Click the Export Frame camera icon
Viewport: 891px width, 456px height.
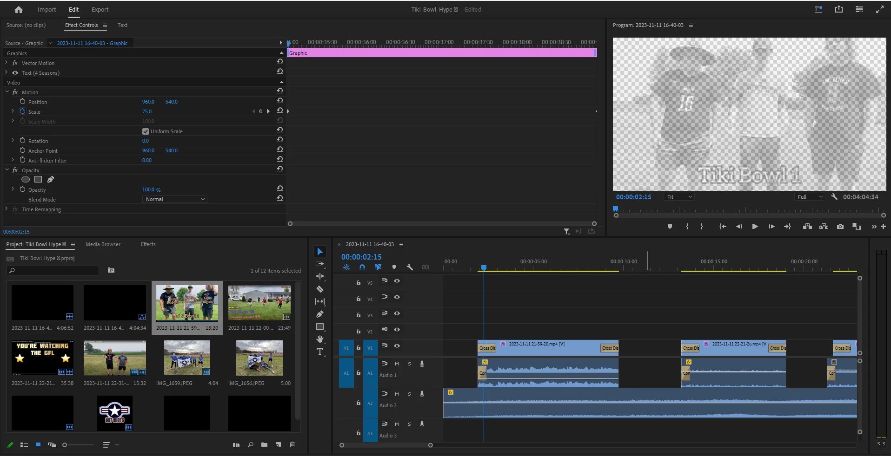840,227
